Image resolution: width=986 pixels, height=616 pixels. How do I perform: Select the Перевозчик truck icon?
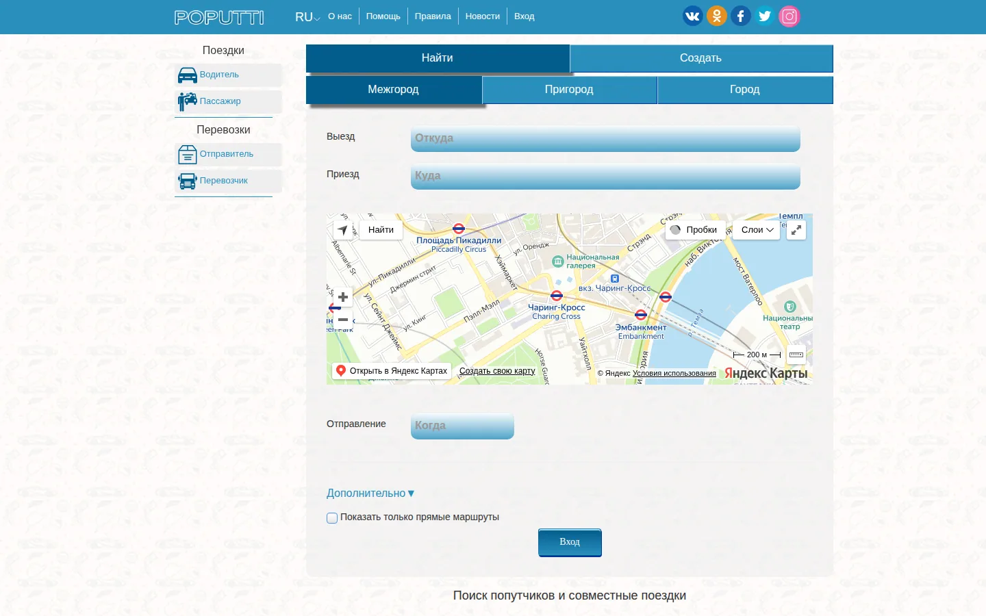pos(188,181)
